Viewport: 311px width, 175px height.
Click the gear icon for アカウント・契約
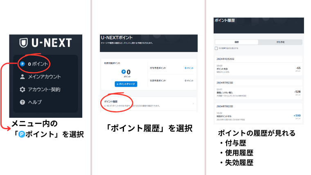23,90
